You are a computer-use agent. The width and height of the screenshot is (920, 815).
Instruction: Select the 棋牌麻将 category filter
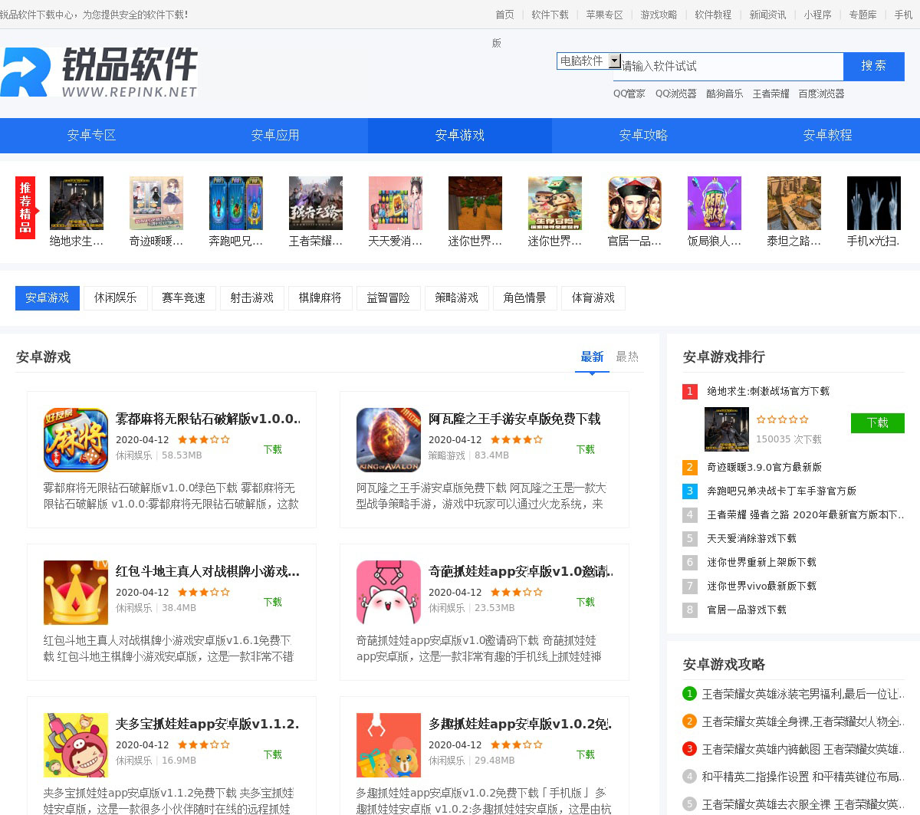click(320, 297)
